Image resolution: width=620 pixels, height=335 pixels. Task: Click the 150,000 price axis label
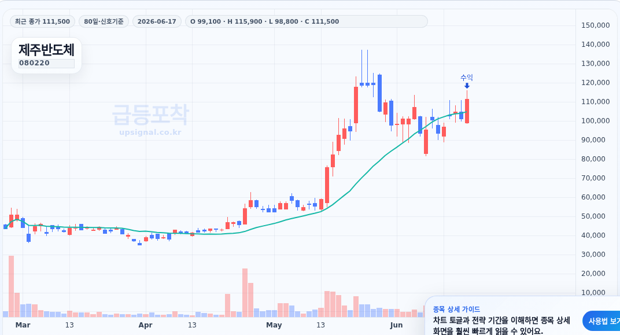coord(596,25)
